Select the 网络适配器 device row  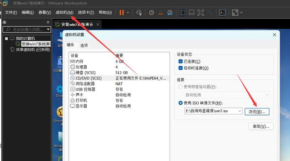pos(119,84)
